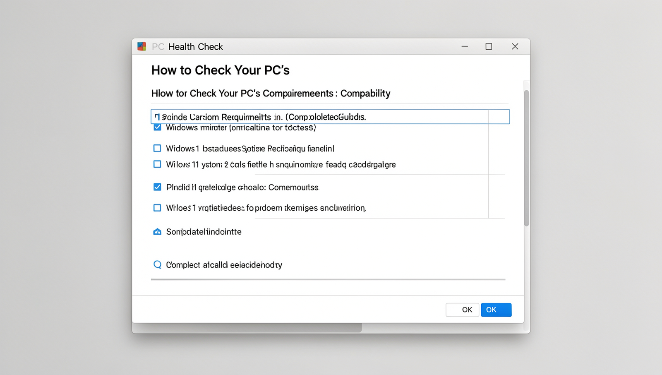
Task: Click the vertical scrollbar thumb
Action: click(527, 158)
